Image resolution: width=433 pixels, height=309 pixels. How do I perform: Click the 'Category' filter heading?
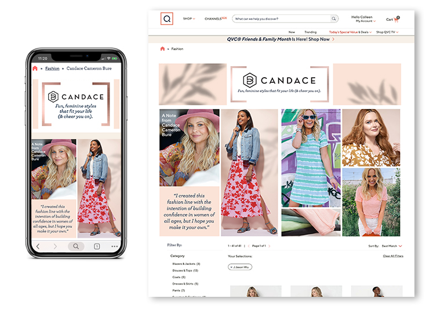coord(177,256)
